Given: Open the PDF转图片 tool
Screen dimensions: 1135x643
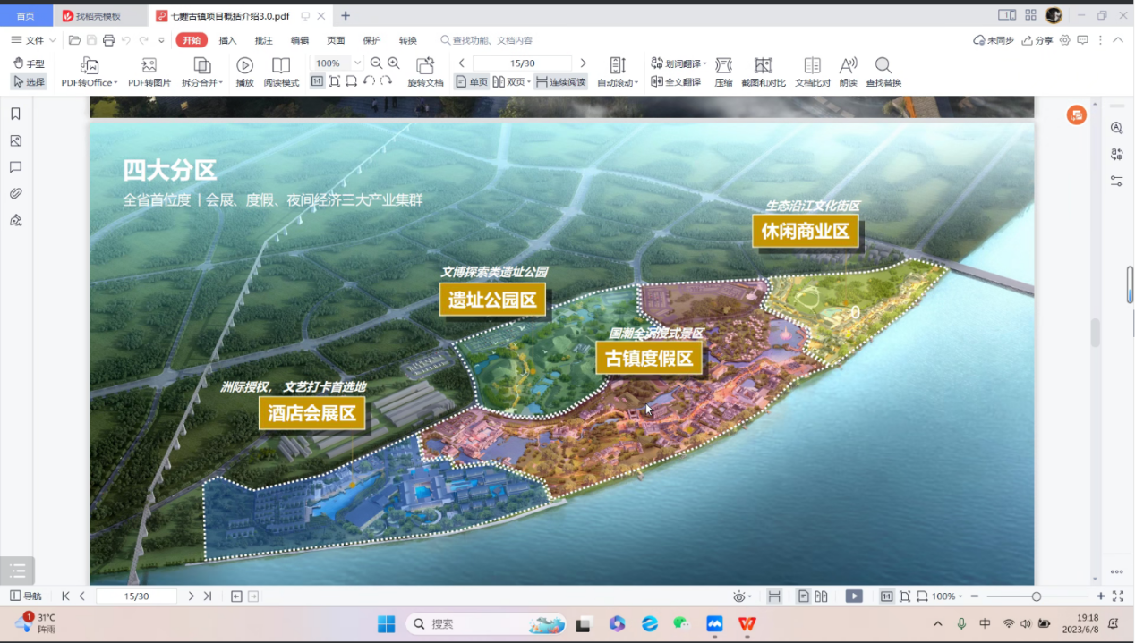Looking at the screenshot, I should point(149,66).
